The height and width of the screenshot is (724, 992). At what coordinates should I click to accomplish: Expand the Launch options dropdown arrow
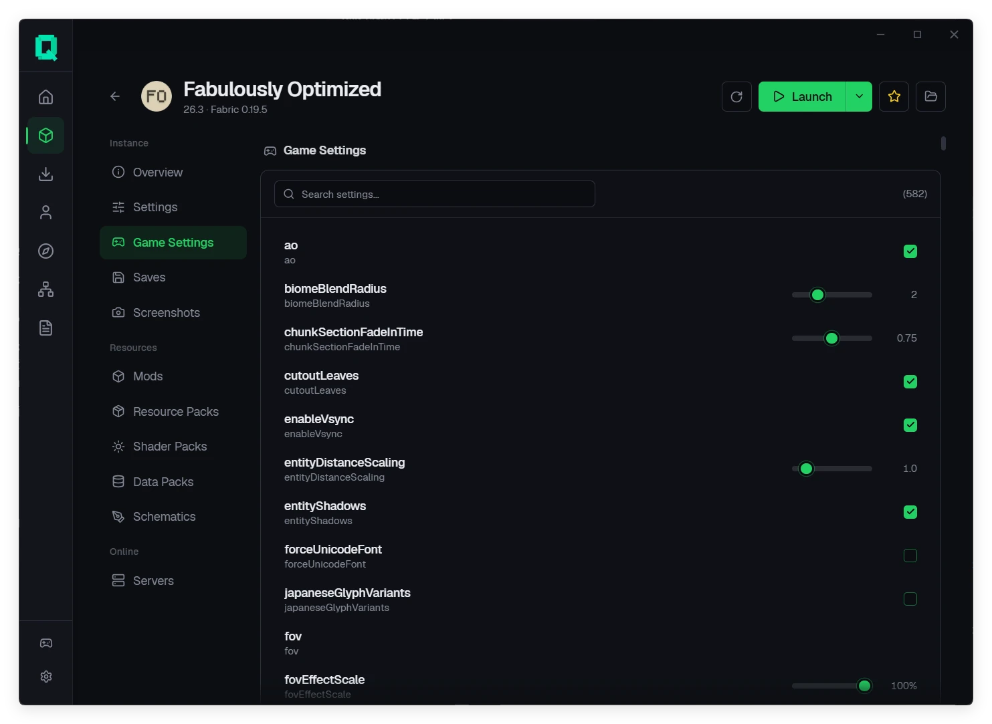coord(859,96)
